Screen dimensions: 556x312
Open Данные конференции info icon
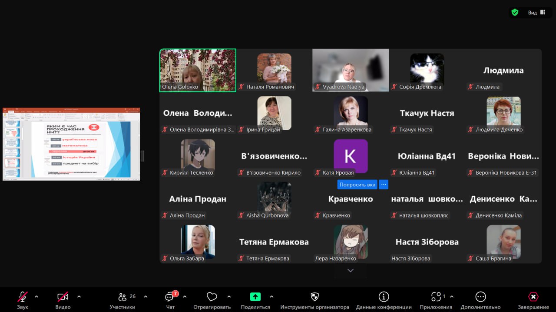tap(384, 297)
